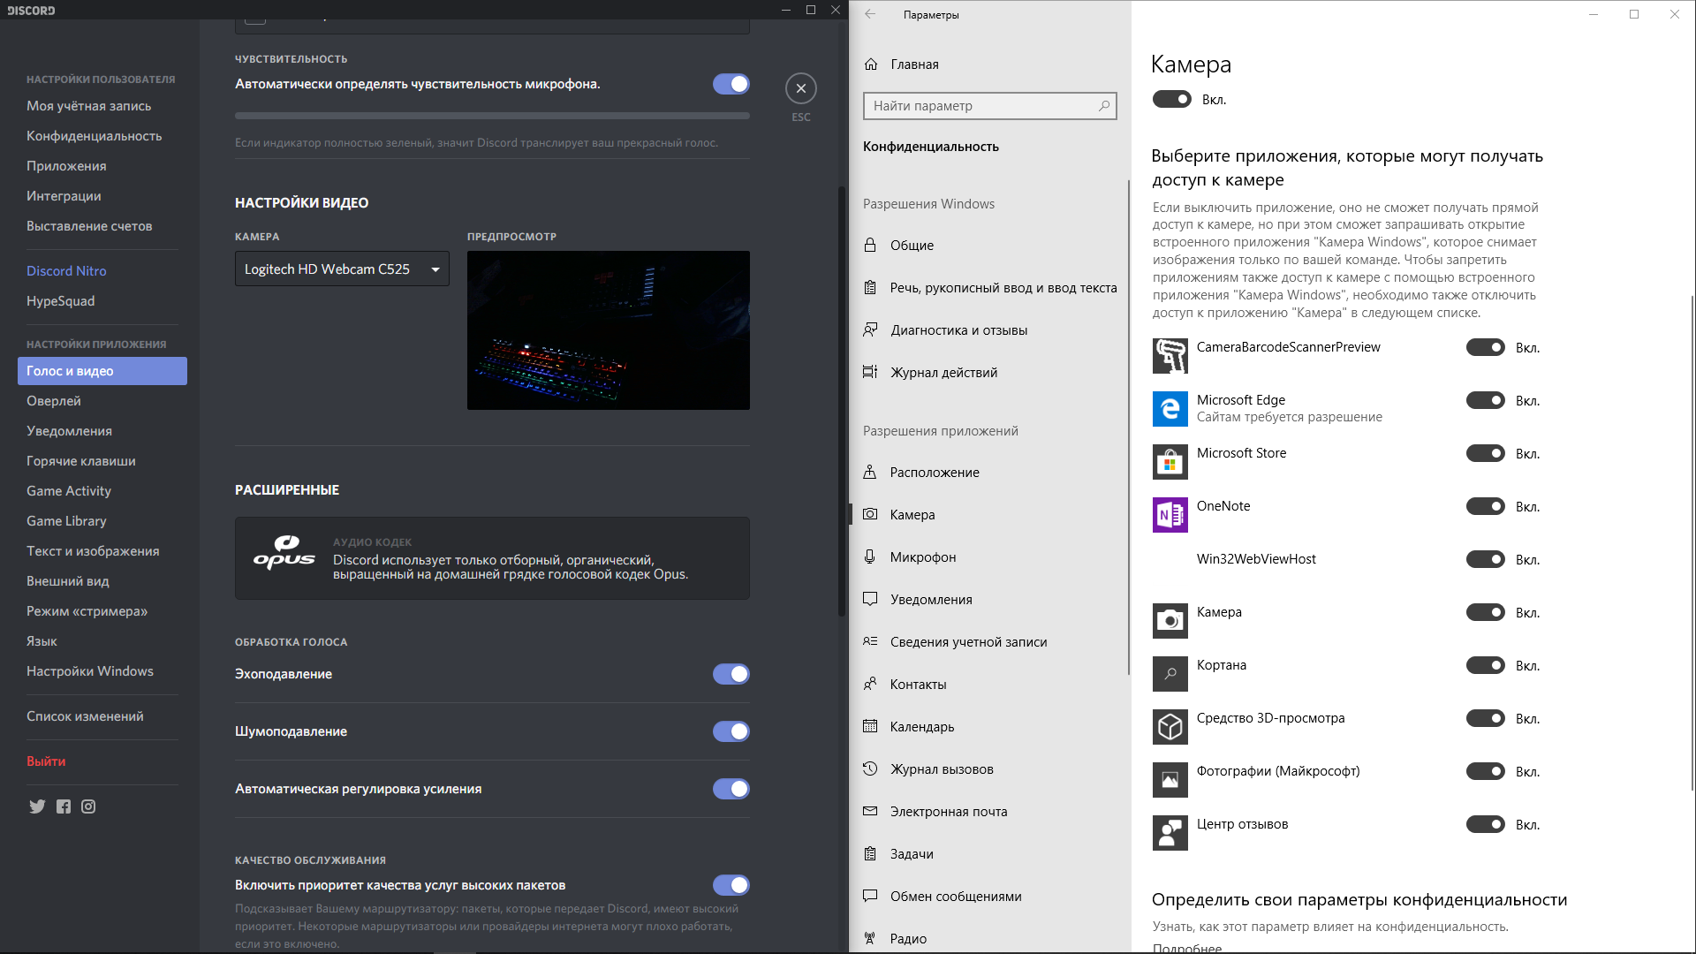Click the Найти параметр search field

click(x=989, y=106)
